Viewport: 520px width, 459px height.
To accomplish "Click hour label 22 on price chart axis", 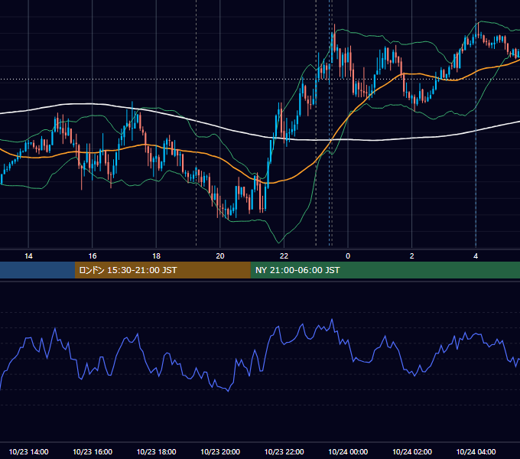I will [x=284, y=256].
